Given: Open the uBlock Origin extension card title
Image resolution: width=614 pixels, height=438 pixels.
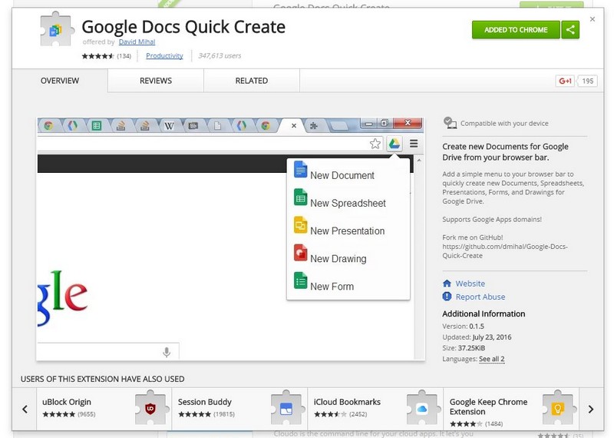Looking at the screenshot, I should (x=67, y=402).
